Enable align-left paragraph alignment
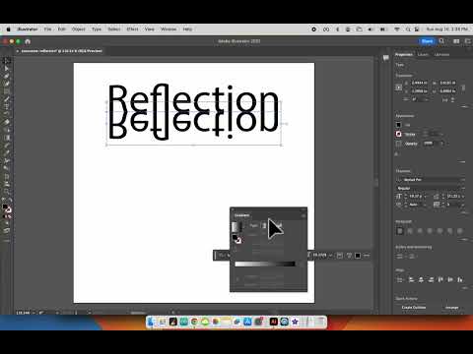The width and height of the screenshot is (473, 354). pos(400,231)
